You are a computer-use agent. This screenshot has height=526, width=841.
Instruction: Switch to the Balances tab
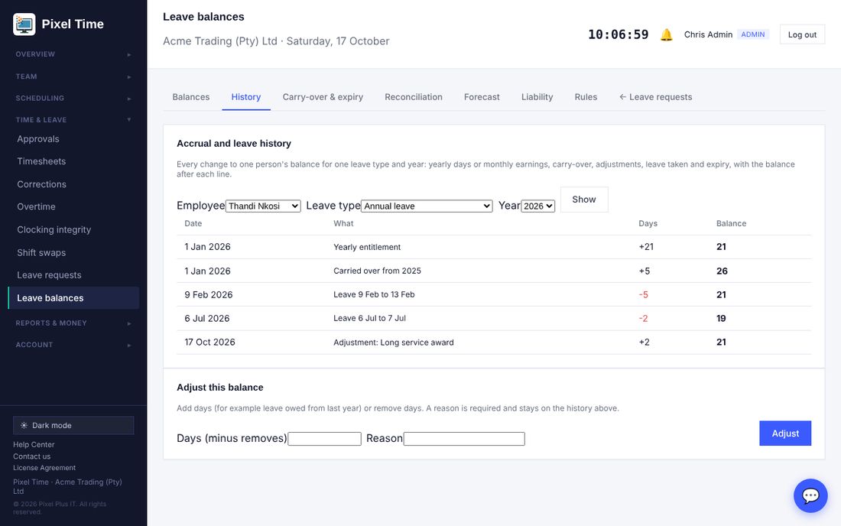(x=191, y=97)
